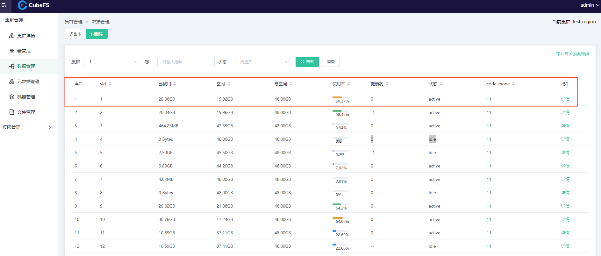Open 机器管理 in sidebar
Screen dimensions: 601x256
pos(26,97)
